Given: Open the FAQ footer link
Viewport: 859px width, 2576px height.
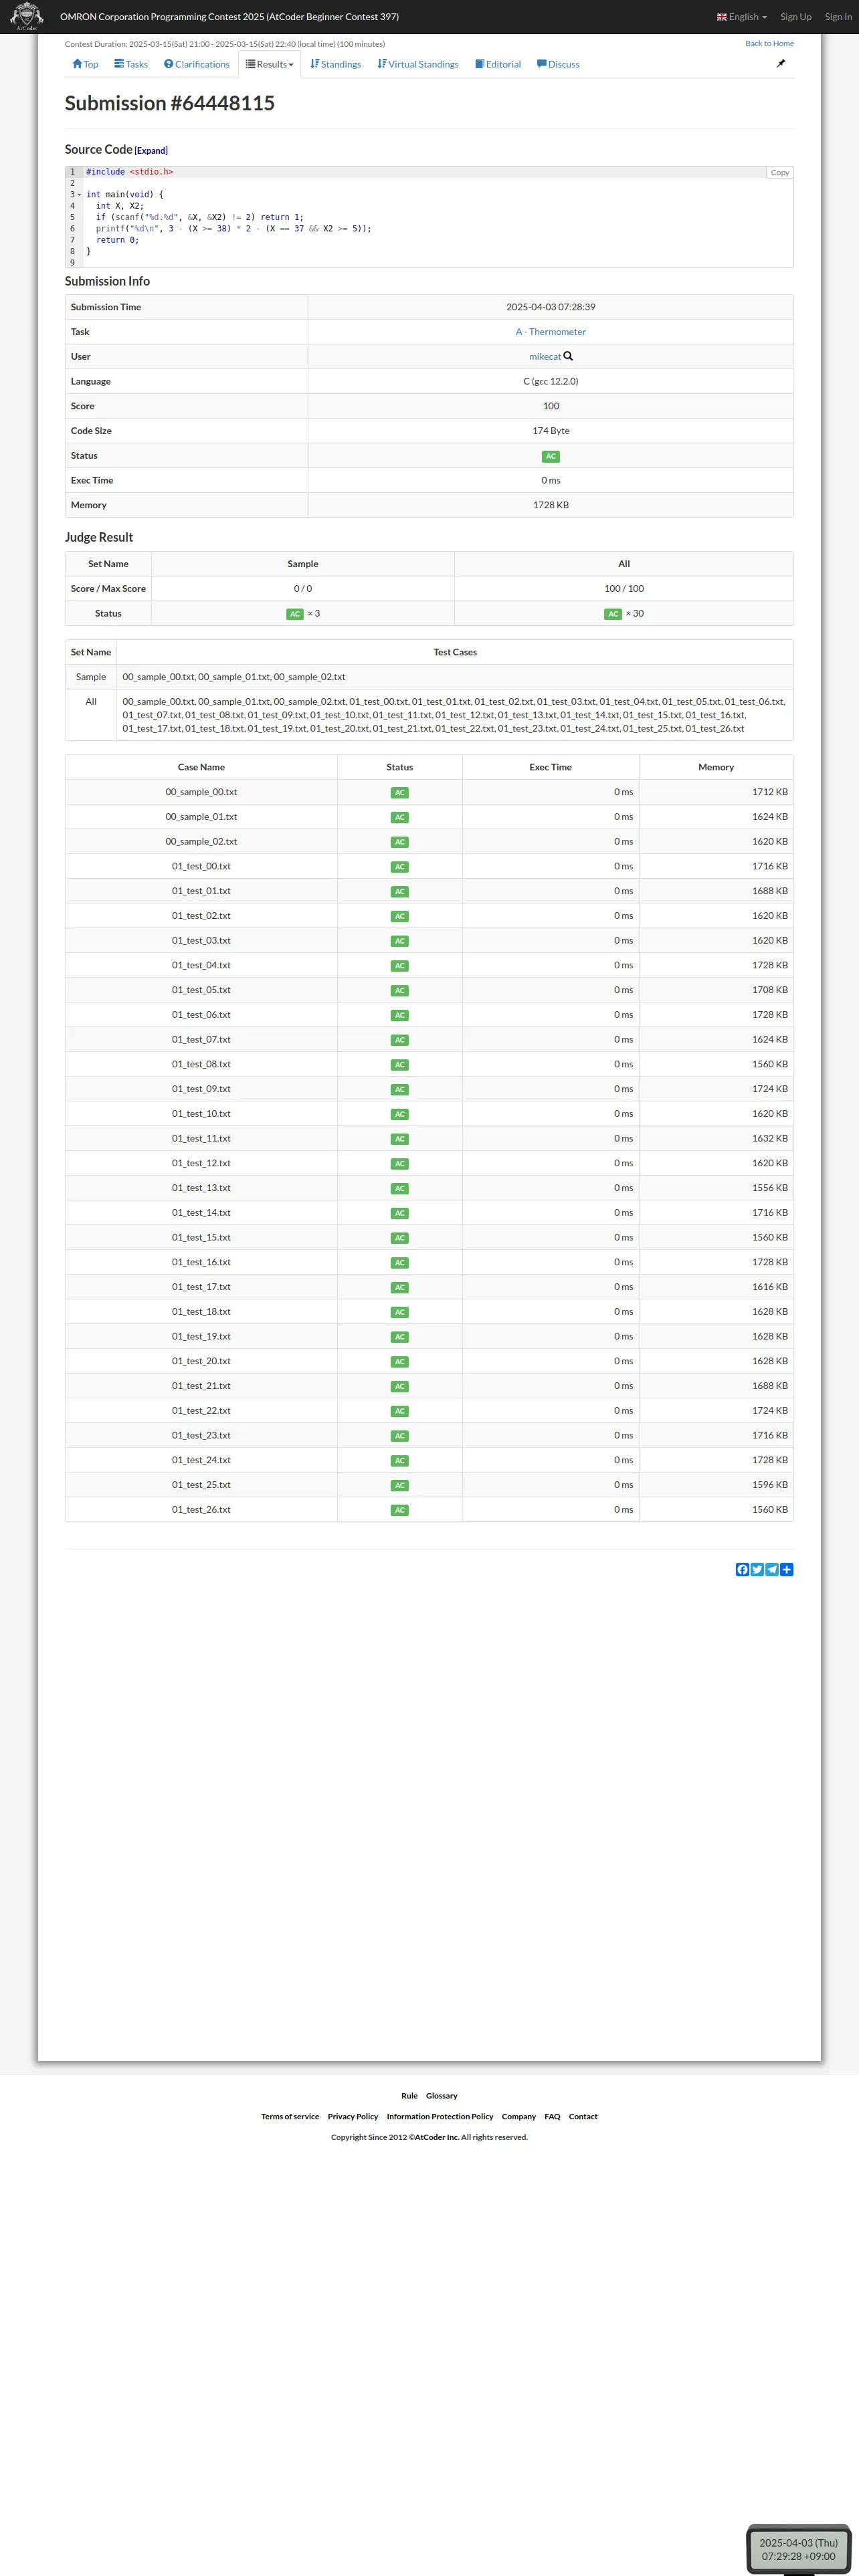Looking at the screenshot, I should 552,2117.
